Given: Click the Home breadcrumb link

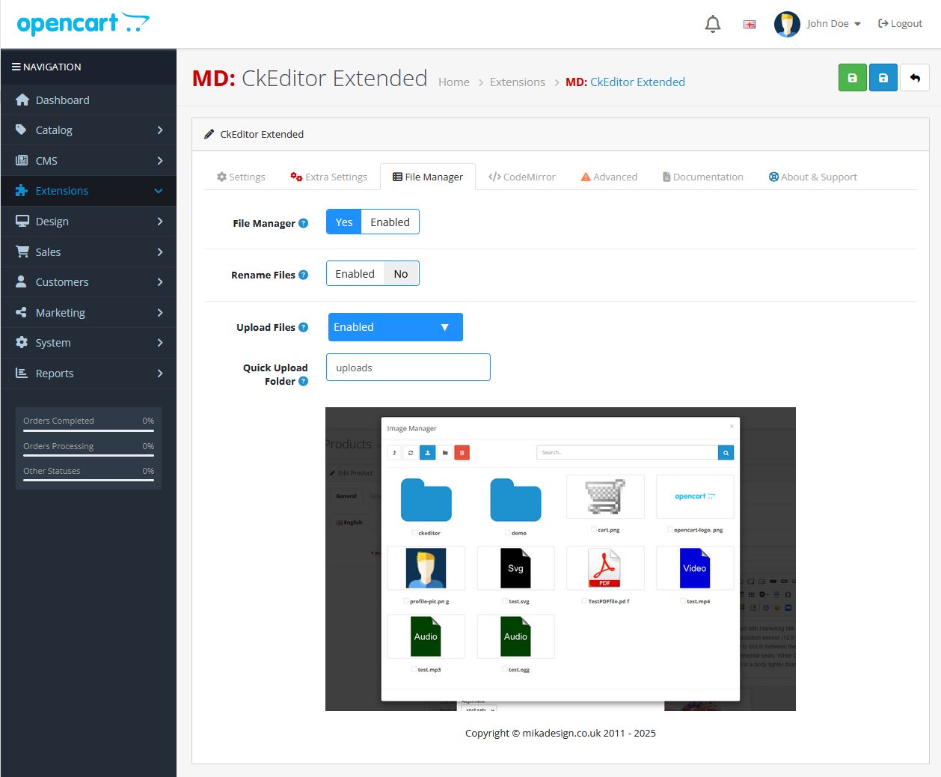Looking at the screenshot, I should 454,82.
